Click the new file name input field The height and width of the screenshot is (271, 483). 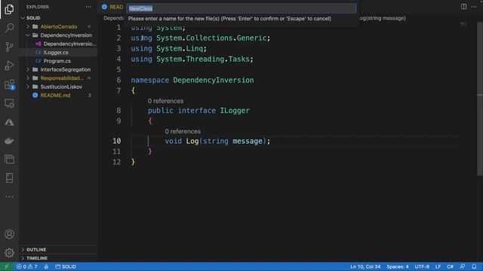click(241, 8)
